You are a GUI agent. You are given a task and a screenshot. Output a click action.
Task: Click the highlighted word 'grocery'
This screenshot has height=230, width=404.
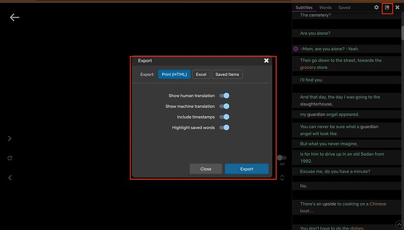click(308, 67)
